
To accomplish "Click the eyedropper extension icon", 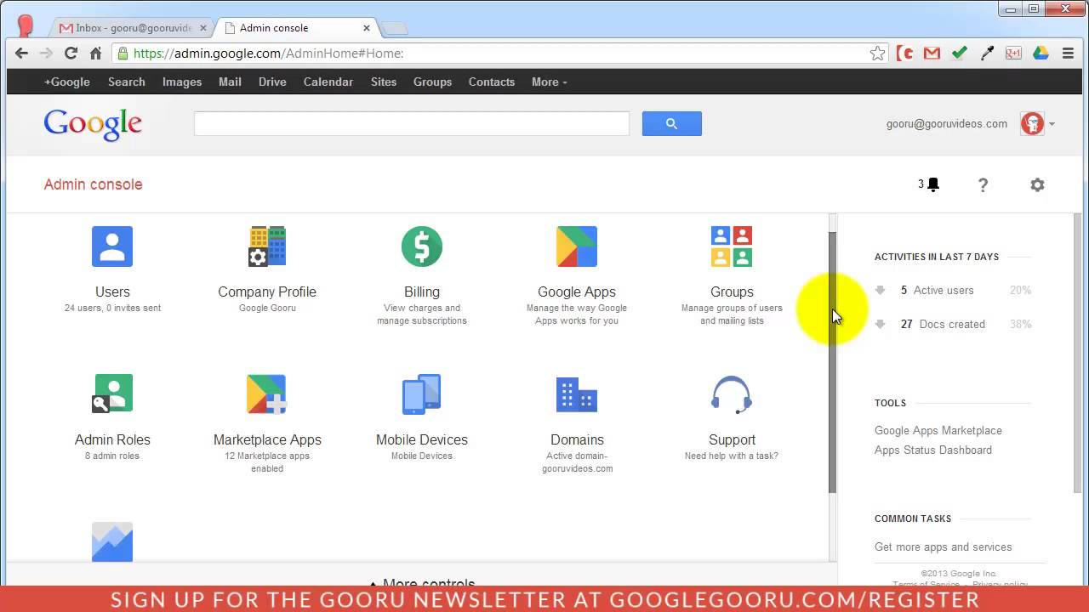I will pyautogui.click(x=987, y=53).
